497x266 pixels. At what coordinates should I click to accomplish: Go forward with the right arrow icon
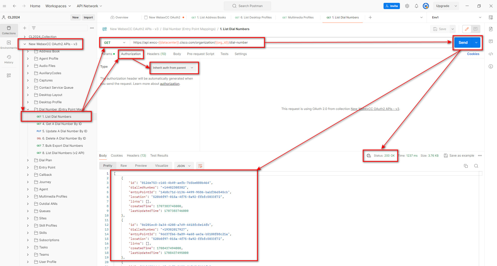24,6
